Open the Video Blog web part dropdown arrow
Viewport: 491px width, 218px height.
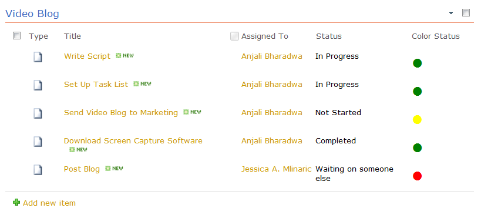click(451, 13)
